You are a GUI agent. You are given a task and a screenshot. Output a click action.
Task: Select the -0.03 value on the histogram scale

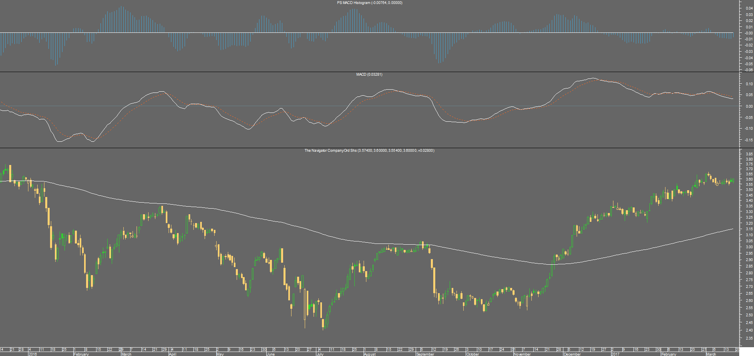point(749,51)
